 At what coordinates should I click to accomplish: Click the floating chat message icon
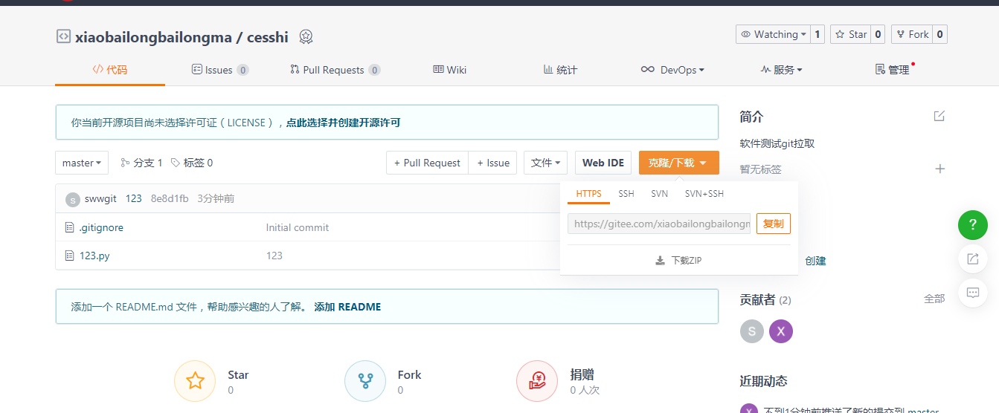click(972, 292)
